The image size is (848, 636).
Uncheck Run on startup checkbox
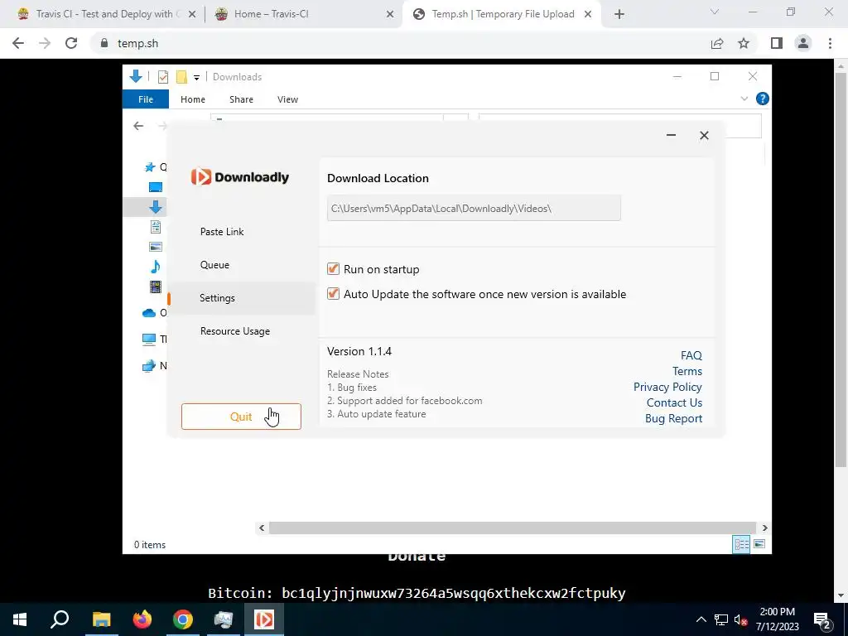click(x=333, y=269)
